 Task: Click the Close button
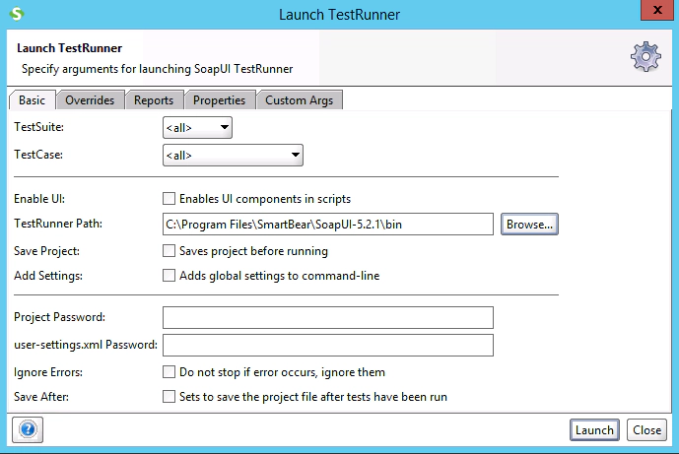[x=646, y=430]
